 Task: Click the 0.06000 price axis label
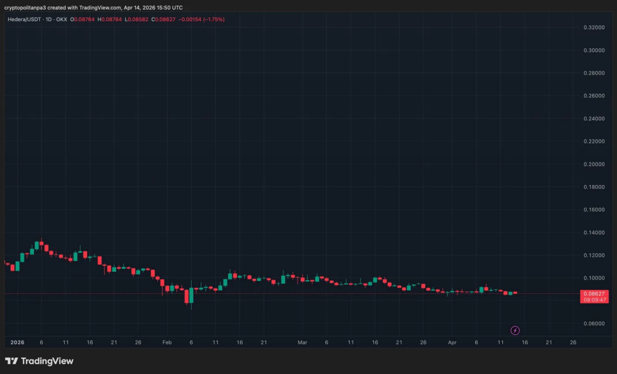point(595,323)
